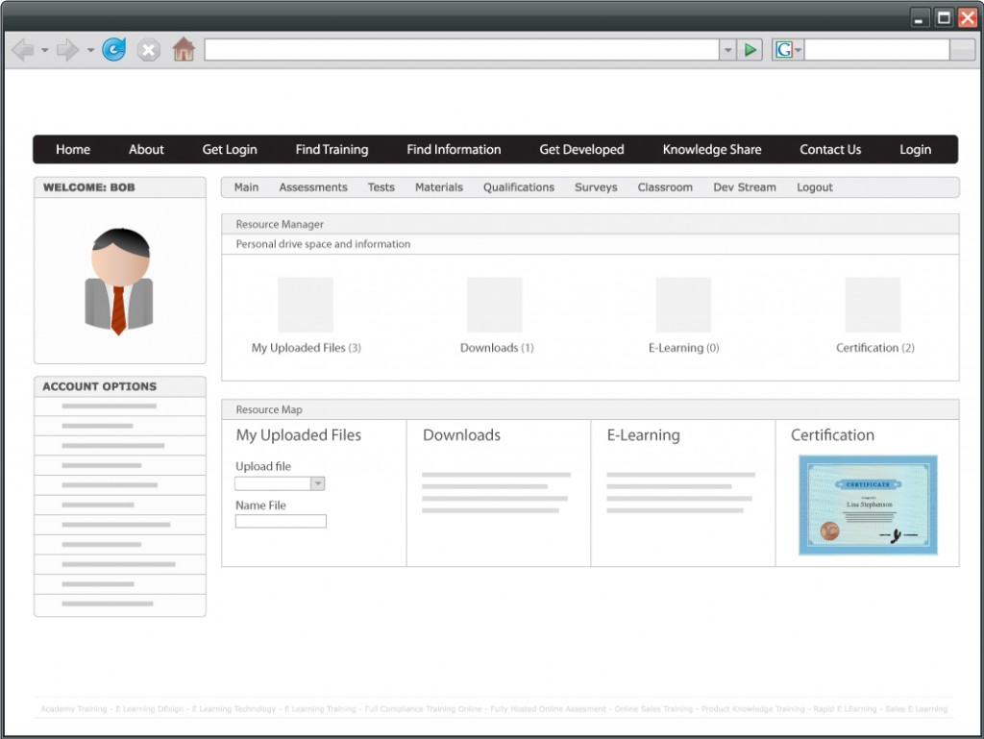Click the browser forward arrow
This screenshot has width=984, height=739.
tap(68, 50)
